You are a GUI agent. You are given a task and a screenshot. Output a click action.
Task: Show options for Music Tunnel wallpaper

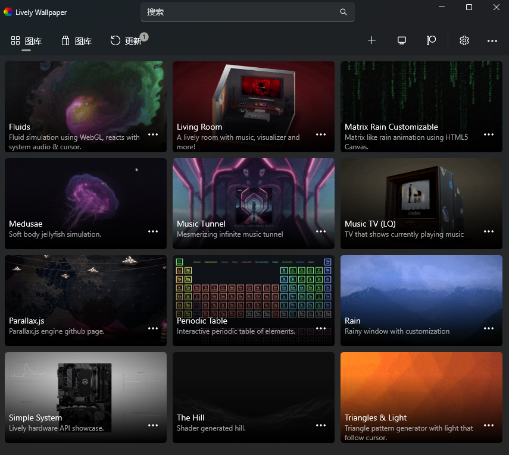coord(321,231)
